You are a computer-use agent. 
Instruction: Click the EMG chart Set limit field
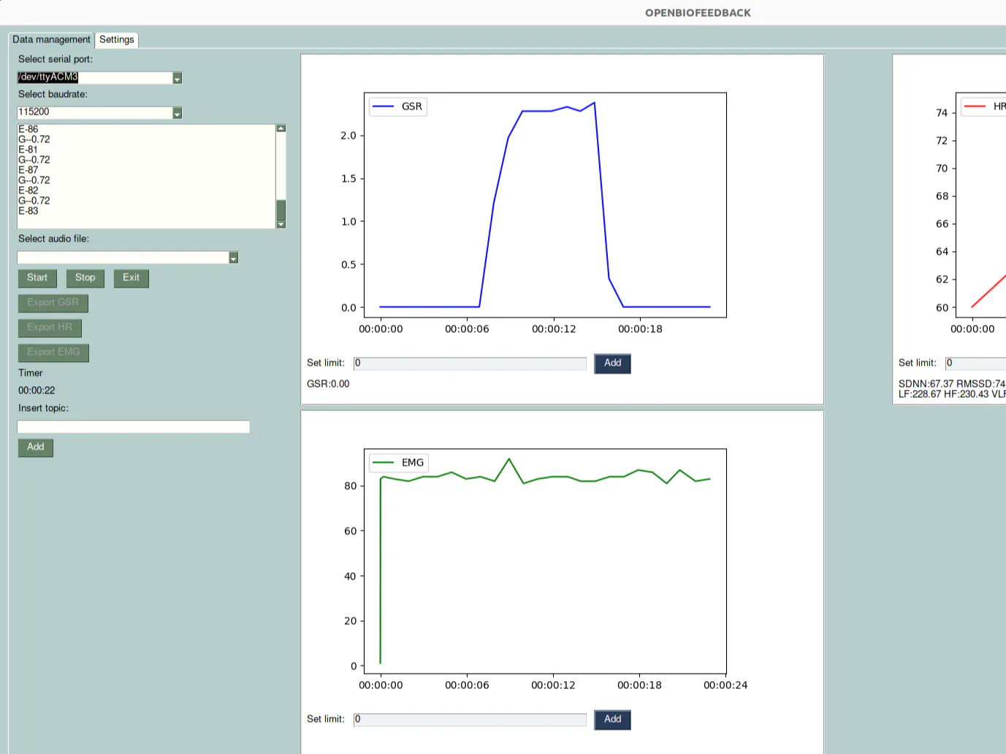click(x=470, y=720)
